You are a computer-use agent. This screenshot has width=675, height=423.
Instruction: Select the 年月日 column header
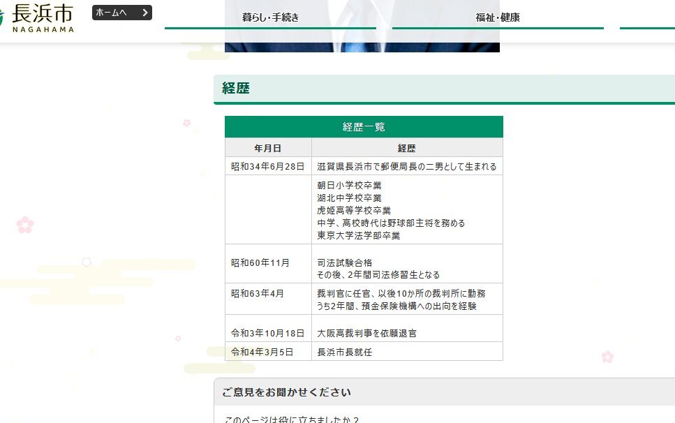[268, 148]
